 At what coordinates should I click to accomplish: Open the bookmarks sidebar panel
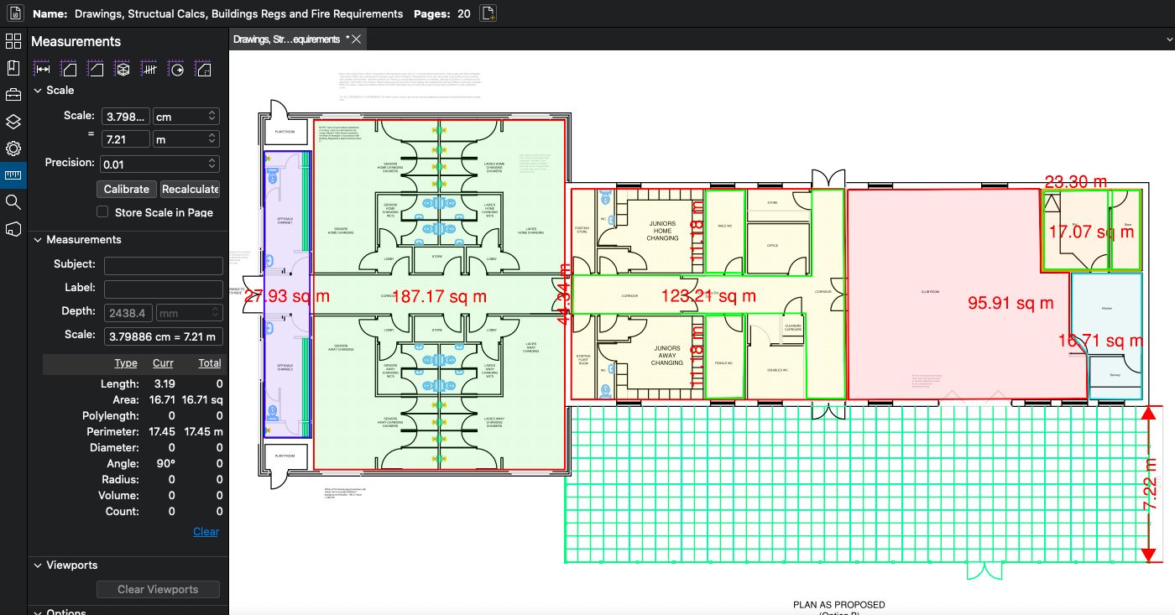[13, 68]
